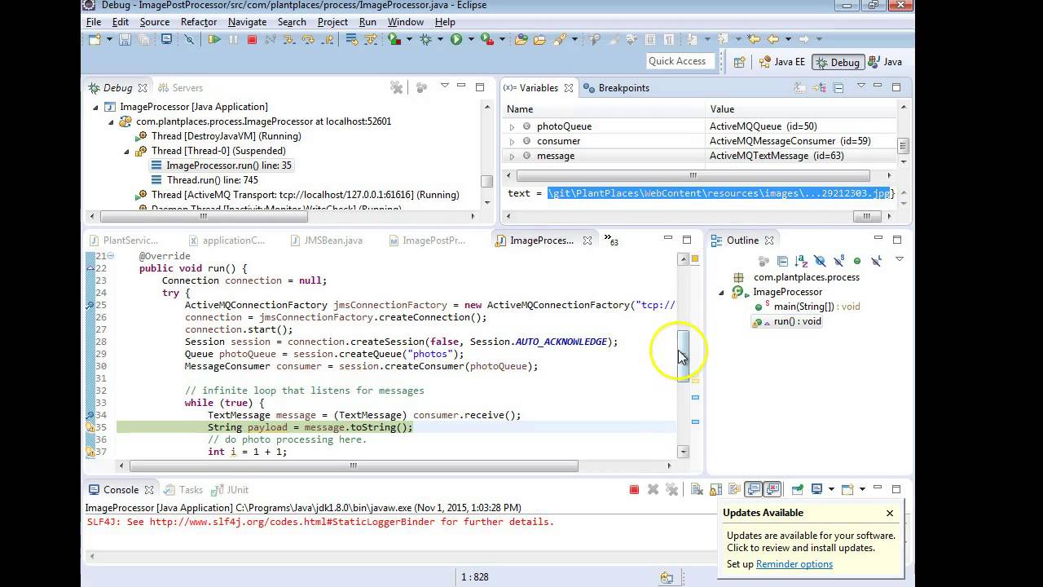Screen dimensions: 1043x587
Task: Open the Run menu
Action: (x=367, y=22)
